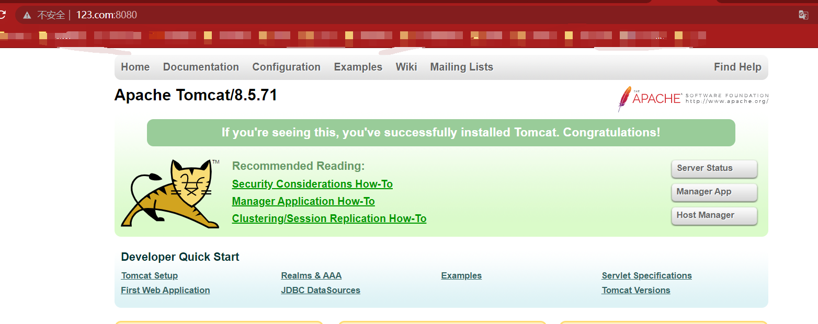Click the successfully installed Tomcat congratulations banner
The image size is (818, 324).
click(x=441, y=133)
